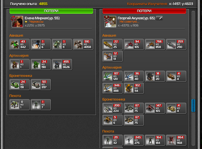Viewport: 202px width, 149px height.
Task: Select aviation unit 12 из 13
Action: click(x=113, y=56)
